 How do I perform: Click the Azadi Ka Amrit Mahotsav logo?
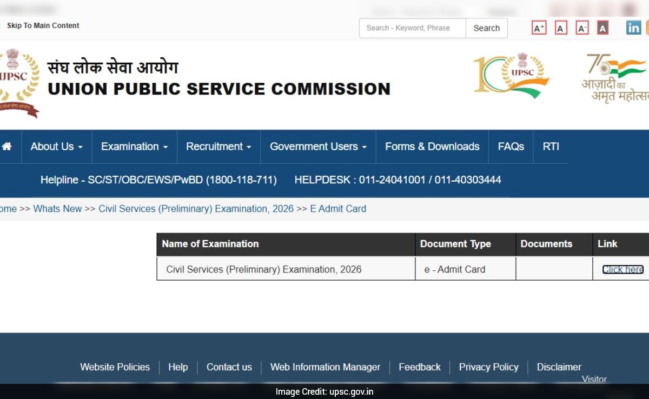point(615,78)
